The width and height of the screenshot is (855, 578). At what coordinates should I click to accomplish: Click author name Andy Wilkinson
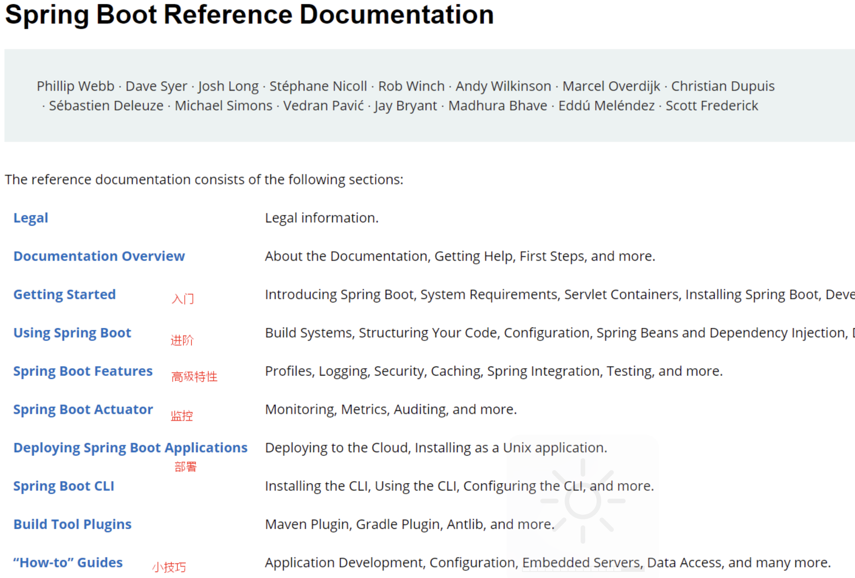pos(503,87)
